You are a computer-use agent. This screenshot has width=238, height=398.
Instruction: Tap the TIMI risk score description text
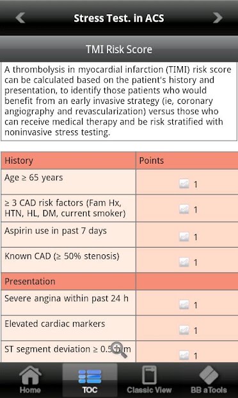[118, 101]
